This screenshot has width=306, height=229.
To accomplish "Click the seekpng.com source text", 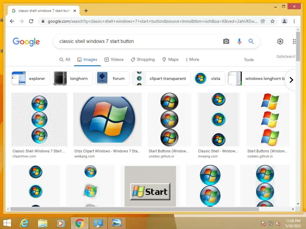I will (x=84, y=156).
